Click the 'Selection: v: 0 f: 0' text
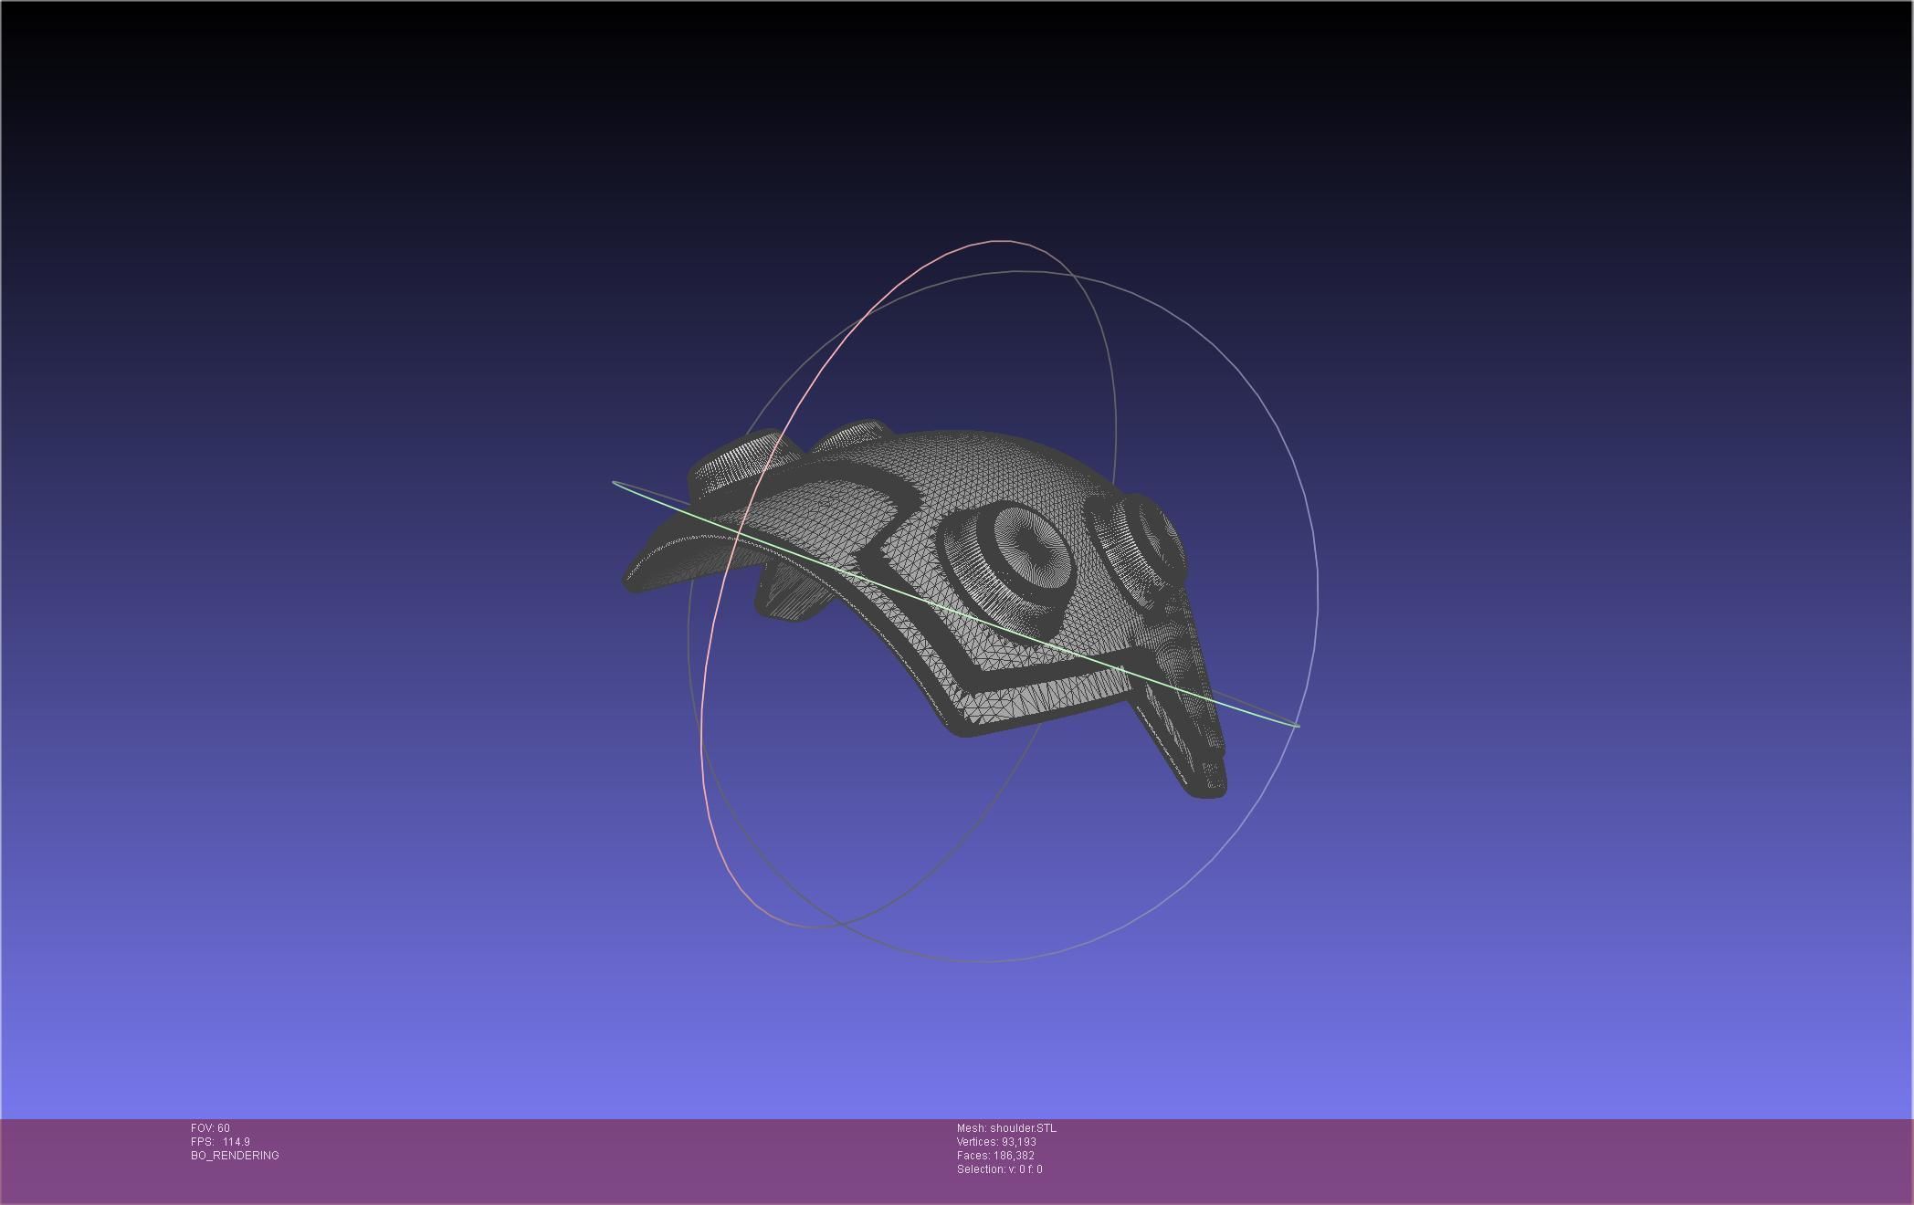1914x1205 pixels. (999, 1169)
